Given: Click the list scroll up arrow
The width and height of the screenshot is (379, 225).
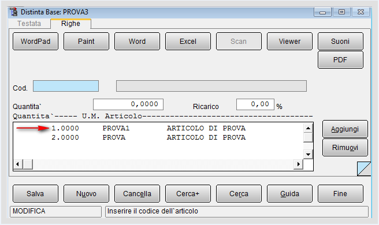Looking at the screenshot, I should [x=308, y=128].
